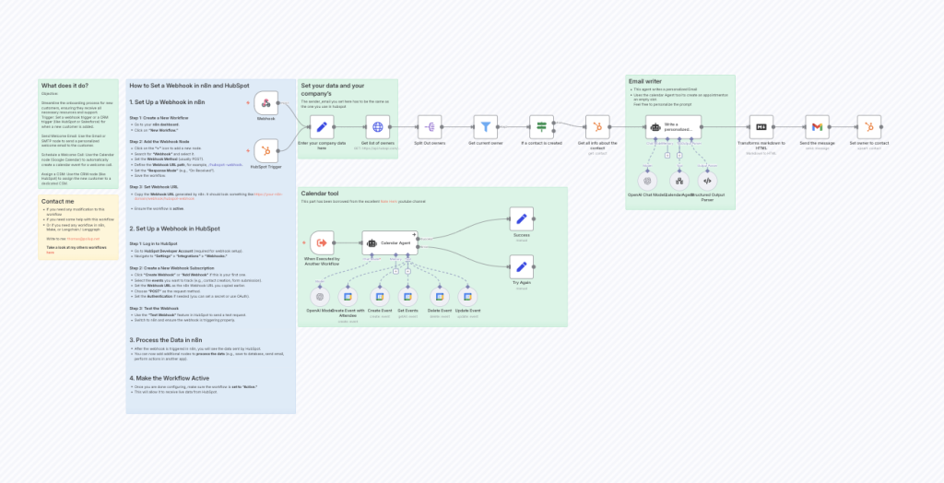Screen dimensions: 944x483
Task: Open the 'Transforms markdown to HTML' node
Action: point(761,127)
